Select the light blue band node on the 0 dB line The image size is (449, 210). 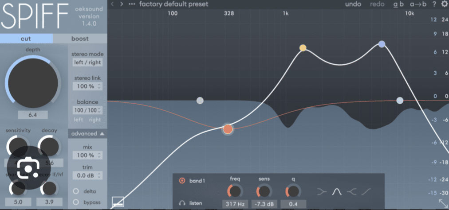pyautogui.click(x=400, y=101)
